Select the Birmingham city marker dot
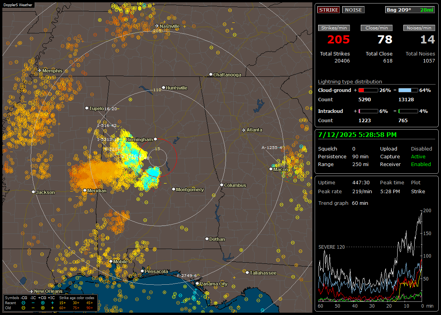 155,139
